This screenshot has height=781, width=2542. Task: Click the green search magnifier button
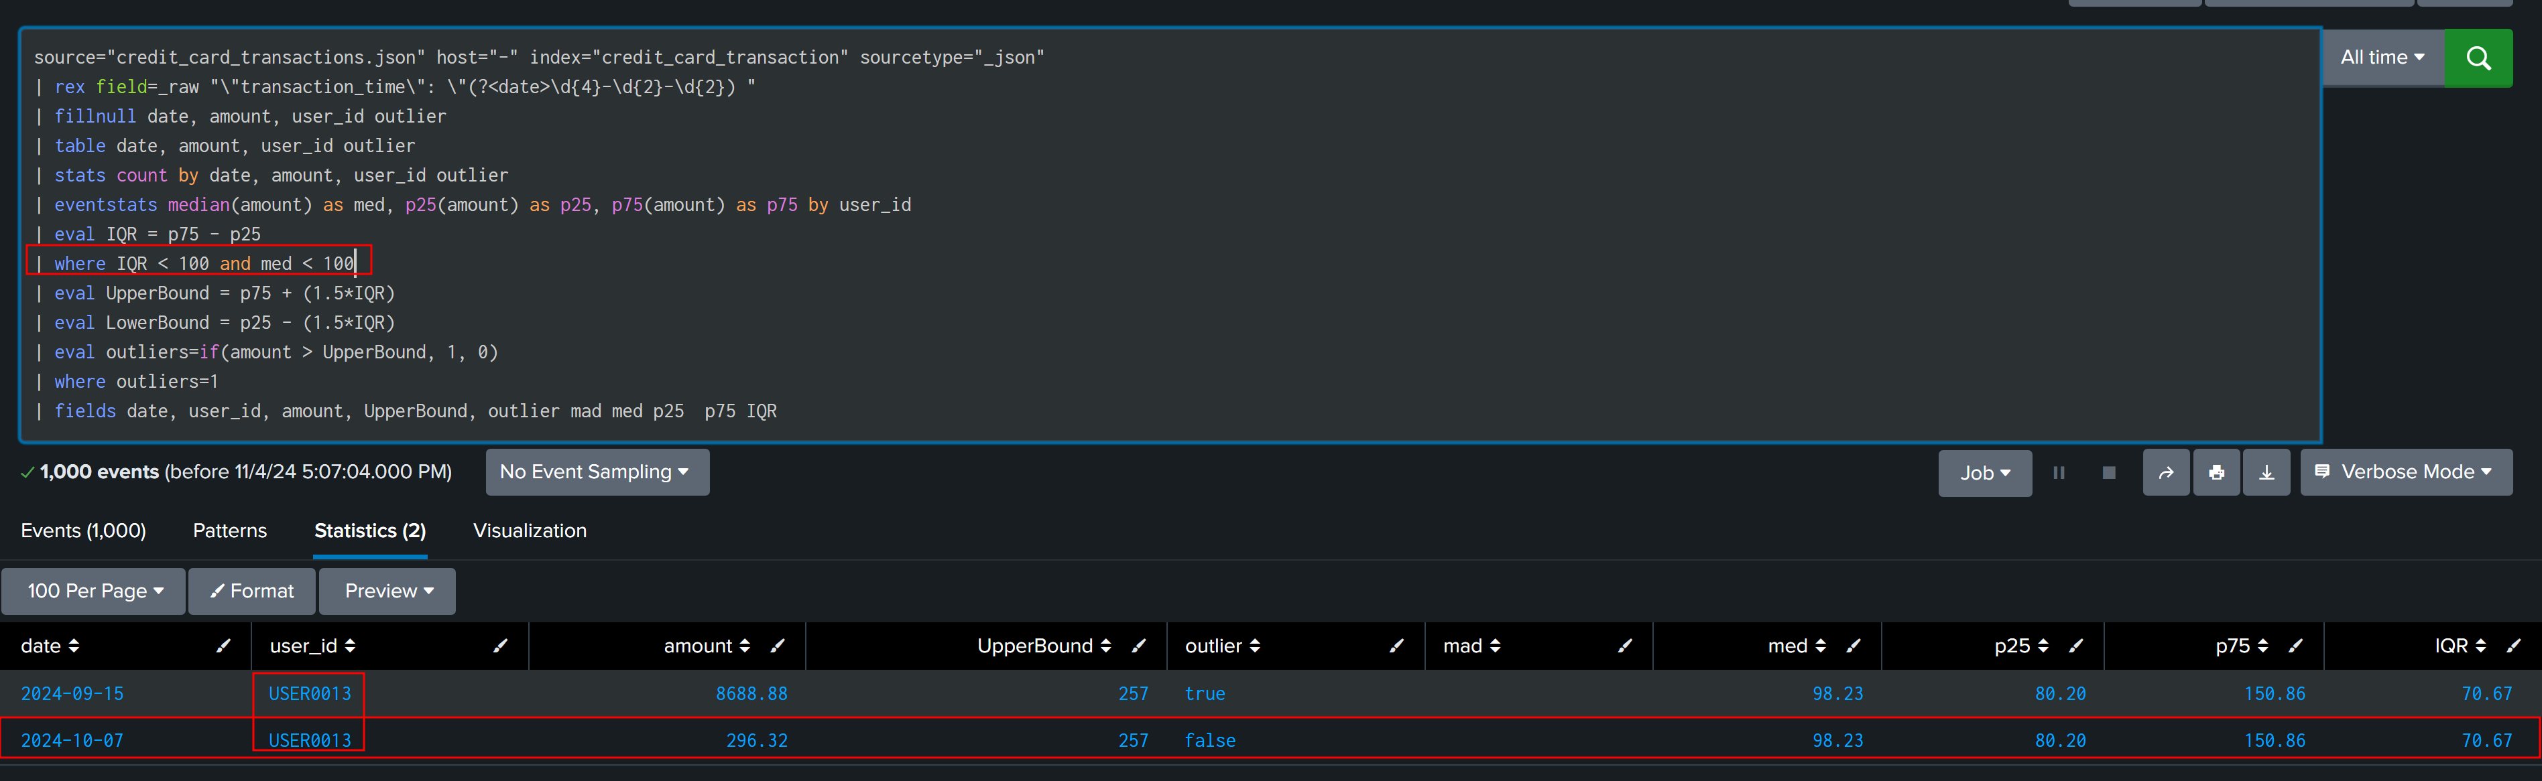click(x=2478, y=58)
